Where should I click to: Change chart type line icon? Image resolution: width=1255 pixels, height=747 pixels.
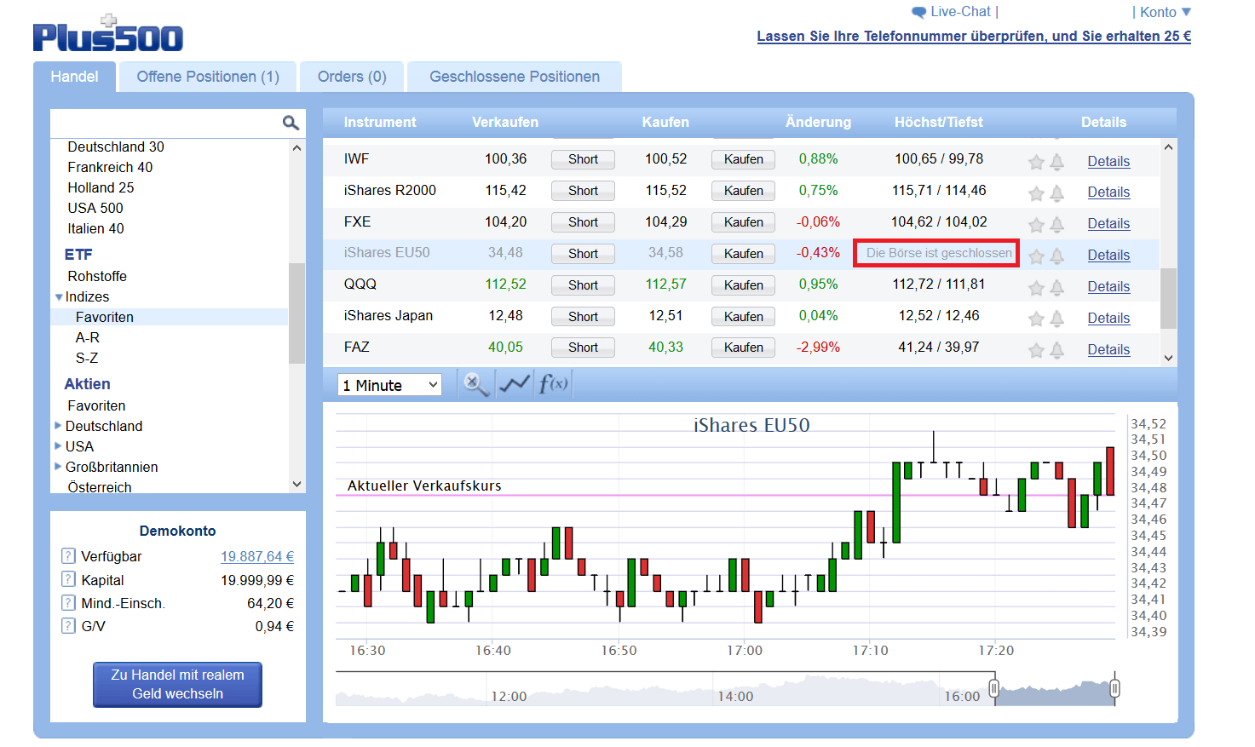point(515,385)
